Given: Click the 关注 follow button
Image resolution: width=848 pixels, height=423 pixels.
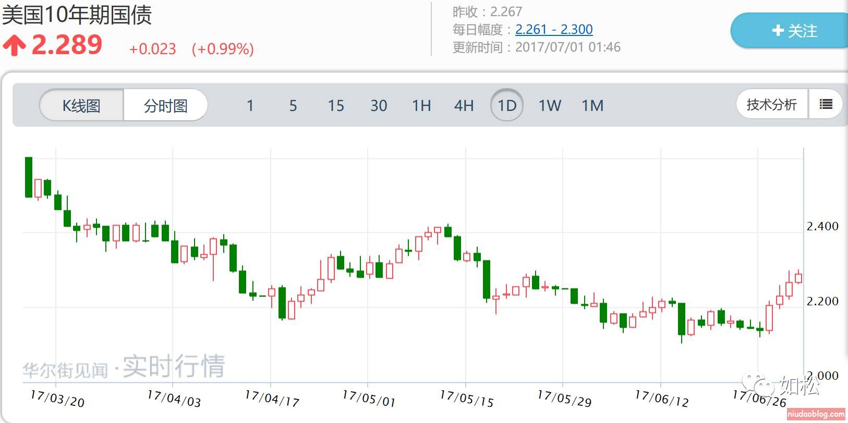Looking at the screenshot, I should [793, 31].
